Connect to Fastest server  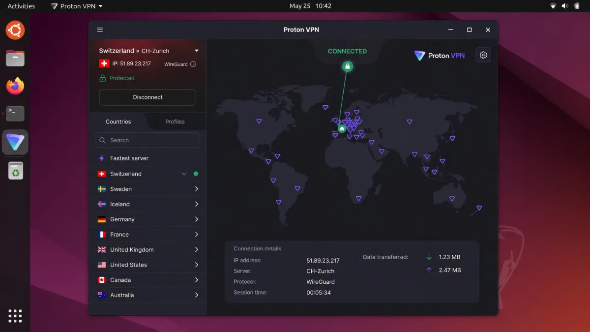click(147, 158)
